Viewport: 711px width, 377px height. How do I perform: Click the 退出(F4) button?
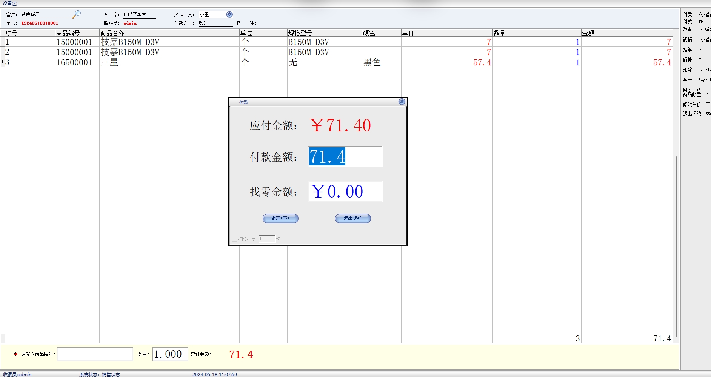(353, 218)
